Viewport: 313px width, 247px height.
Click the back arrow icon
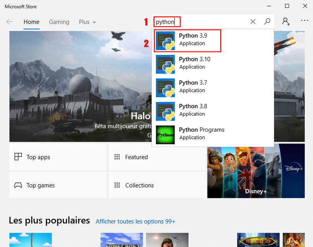(9, 22)
